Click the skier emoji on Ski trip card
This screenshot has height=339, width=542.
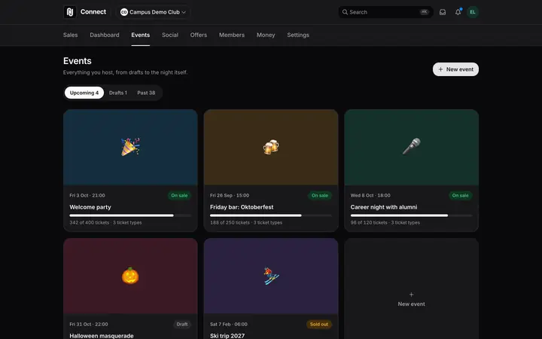click(x=271, y=276)
